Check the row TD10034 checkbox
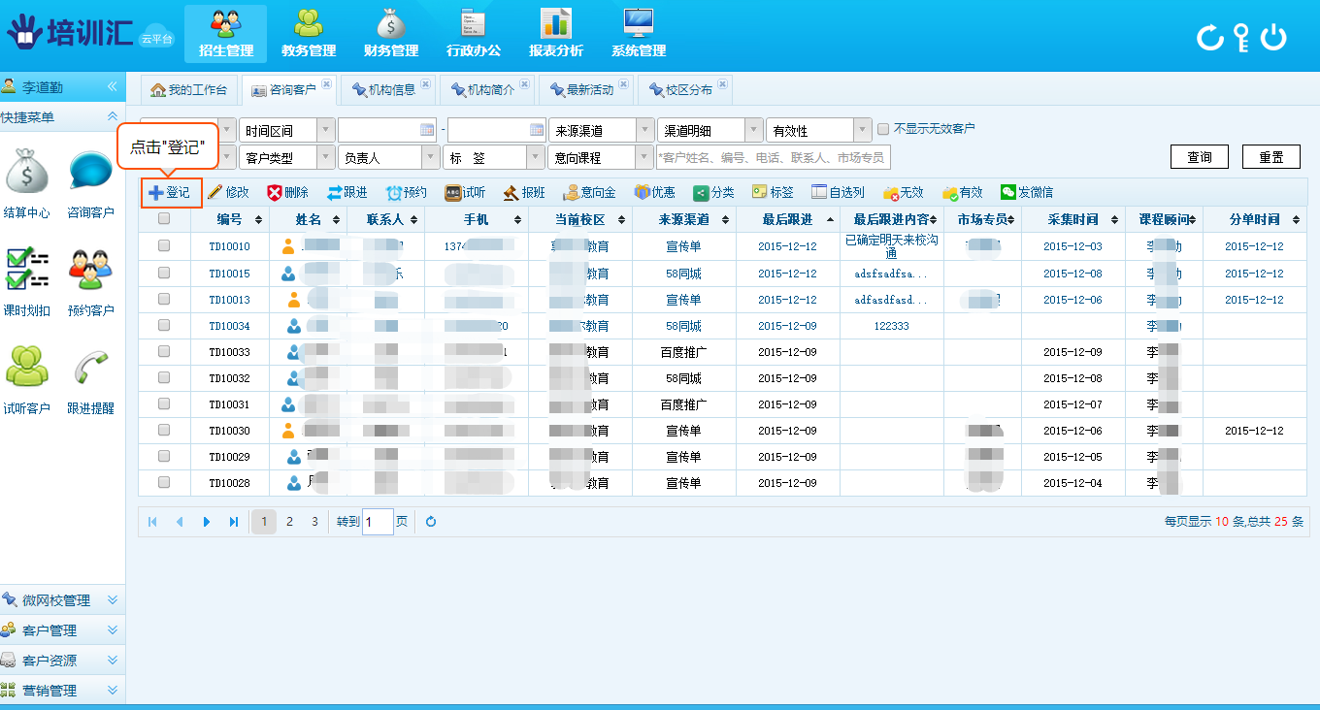Image resolution: width=1320 pixels, height=710 pixels. click(164, 326)
